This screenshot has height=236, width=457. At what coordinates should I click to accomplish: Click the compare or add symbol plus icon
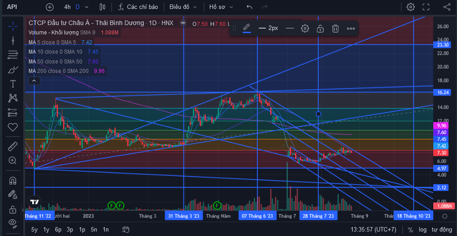50,7
